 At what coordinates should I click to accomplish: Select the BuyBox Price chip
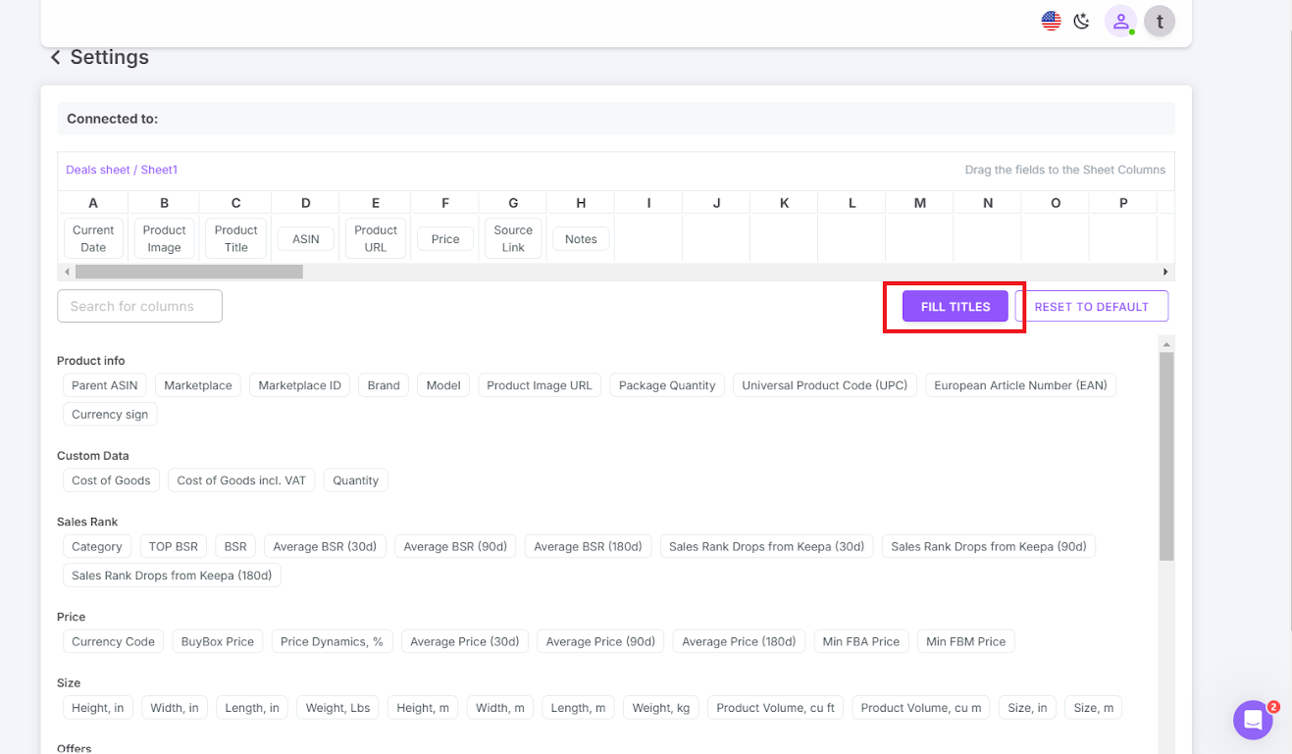[217, 640]
